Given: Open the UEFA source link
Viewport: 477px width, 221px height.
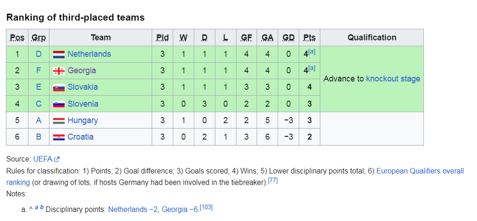Looking at the screenshot, I should (x=42, y=159).
